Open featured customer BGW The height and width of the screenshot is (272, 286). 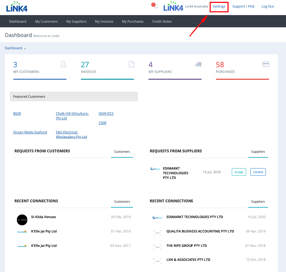[17, 113]
